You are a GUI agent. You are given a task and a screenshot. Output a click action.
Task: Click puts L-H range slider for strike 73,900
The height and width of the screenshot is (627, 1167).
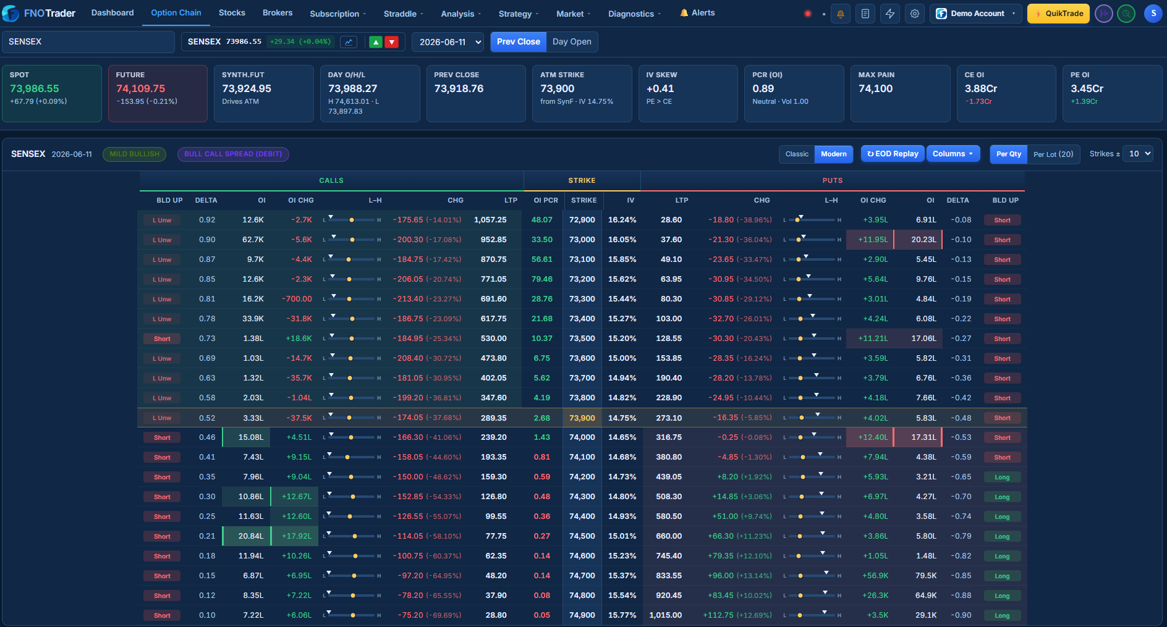812,418
